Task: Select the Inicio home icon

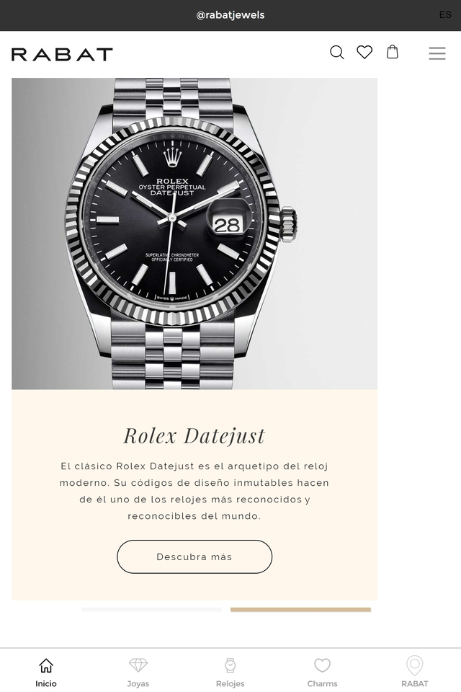Action: [46, 665]
